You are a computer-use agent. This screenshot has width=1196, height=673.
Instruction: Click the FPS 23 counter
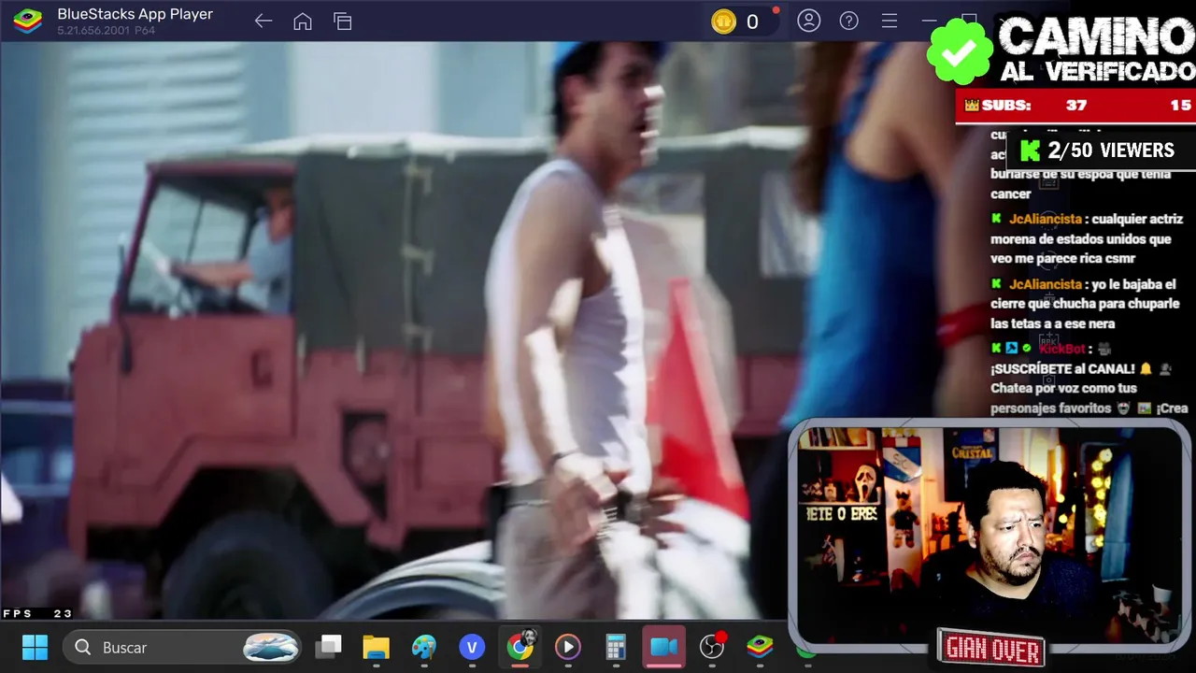pyautogui.click(x=37, y=613)
